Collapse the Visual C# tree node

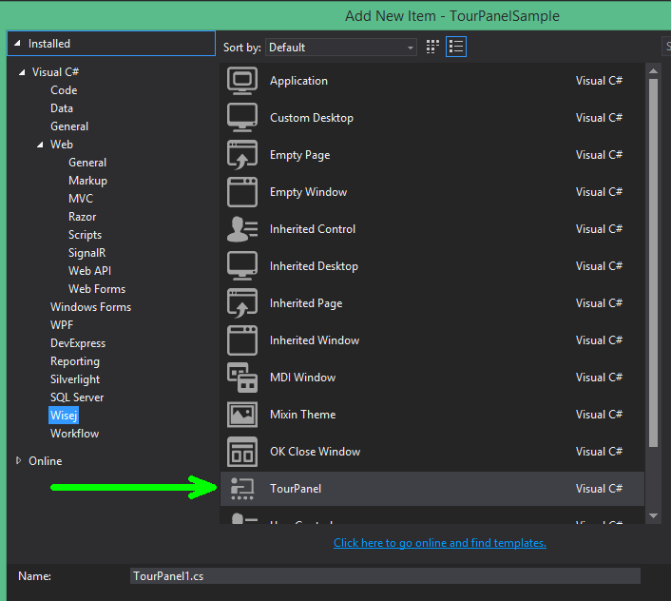22,72
